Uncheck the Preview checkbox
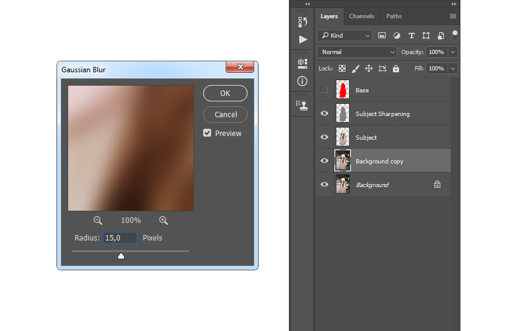The width and height of the screenshot is (517, 331). pyautogui.click(x=207, y=133)
